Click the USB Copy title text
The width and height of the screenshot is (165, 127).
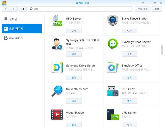point(128,89)
